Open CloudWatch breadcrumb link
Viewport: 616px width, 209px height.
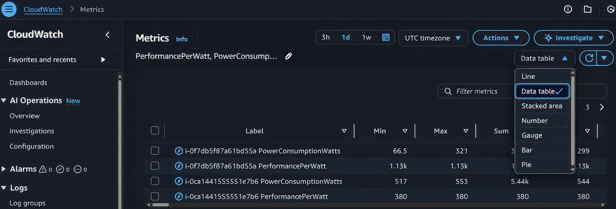[x=43, y=9]
